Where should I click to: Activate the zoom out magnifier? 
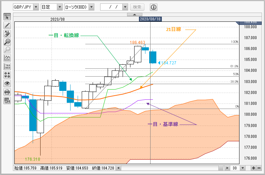click(7, 50)
